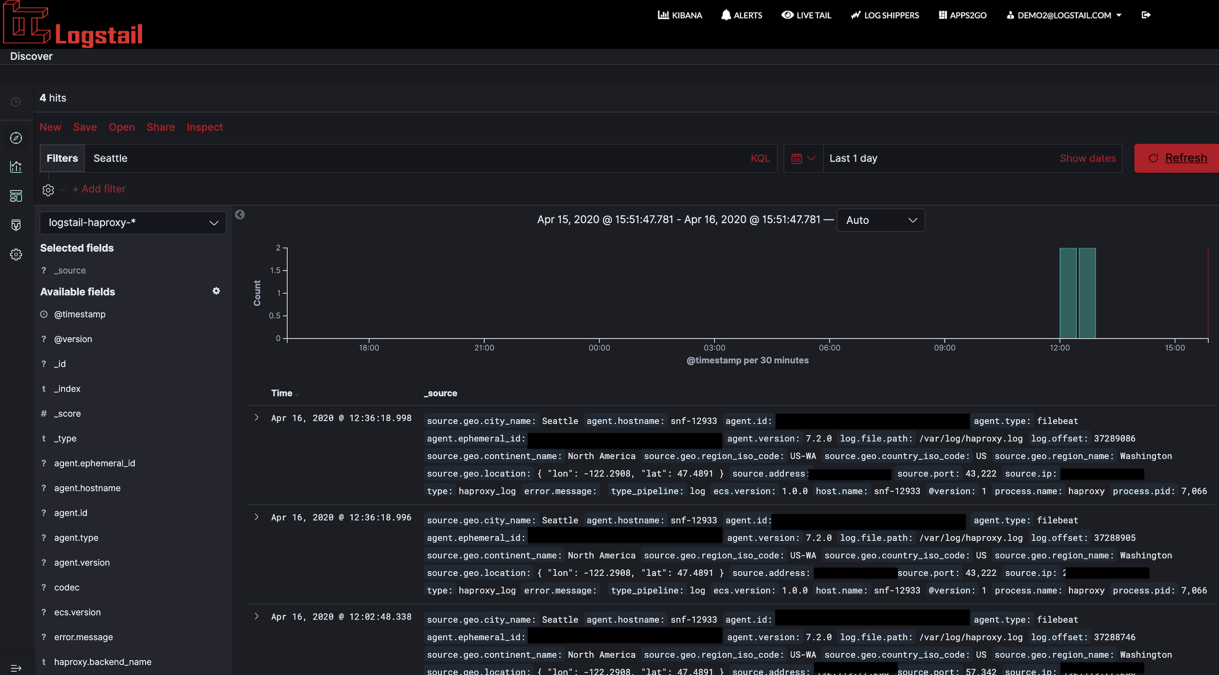This screenshot has height=675, width=1219.
Task: Expand the 12:36:18.998 log row
Action: (x=256, y=418)
